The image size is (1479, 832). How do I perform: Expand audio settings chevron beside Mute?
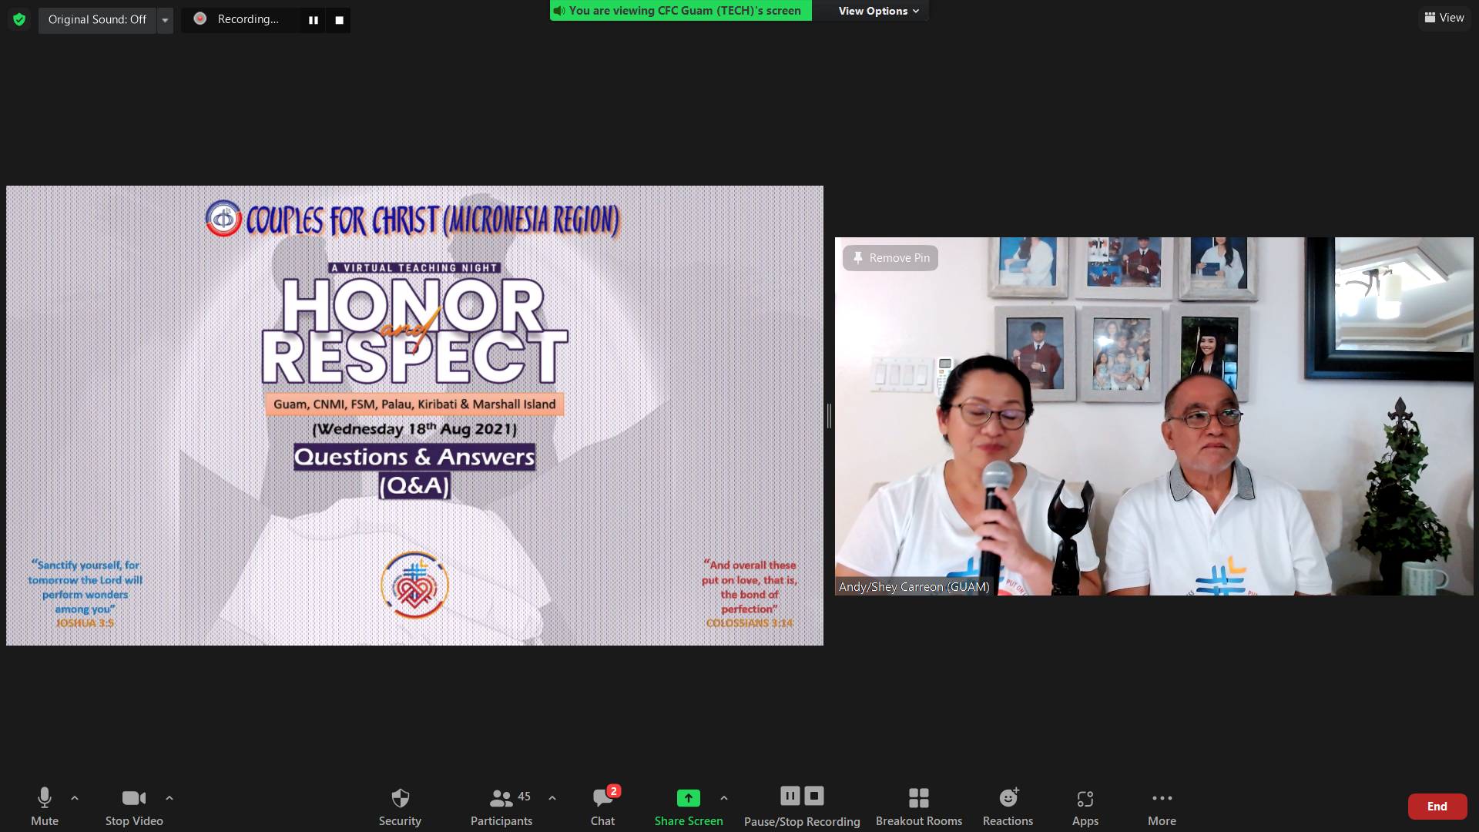coord(75,798)
